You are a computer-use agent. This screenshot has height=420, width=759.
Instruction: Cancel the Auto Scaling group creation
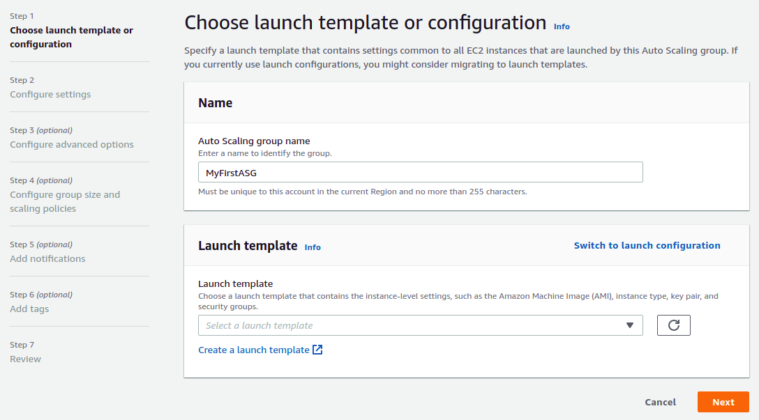coord(660,402)
